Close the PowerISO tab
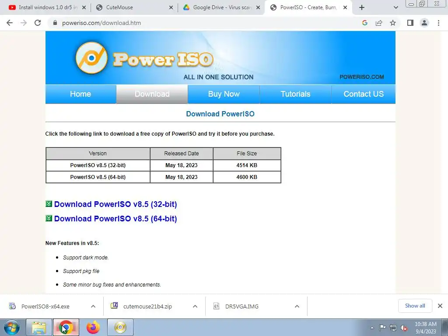 point(345,8)
